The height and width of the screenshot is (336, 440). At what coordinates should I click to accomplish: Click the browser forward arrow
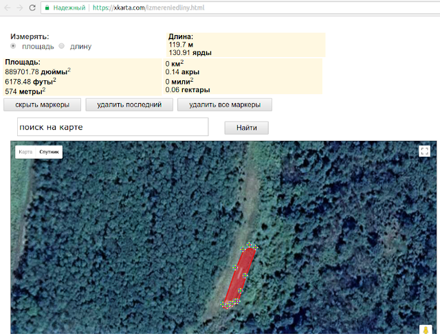tap(20, 8)
